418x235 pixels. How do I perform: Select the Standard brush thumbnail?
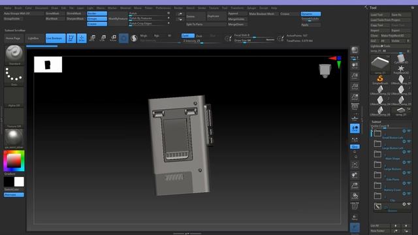point(14,55)
